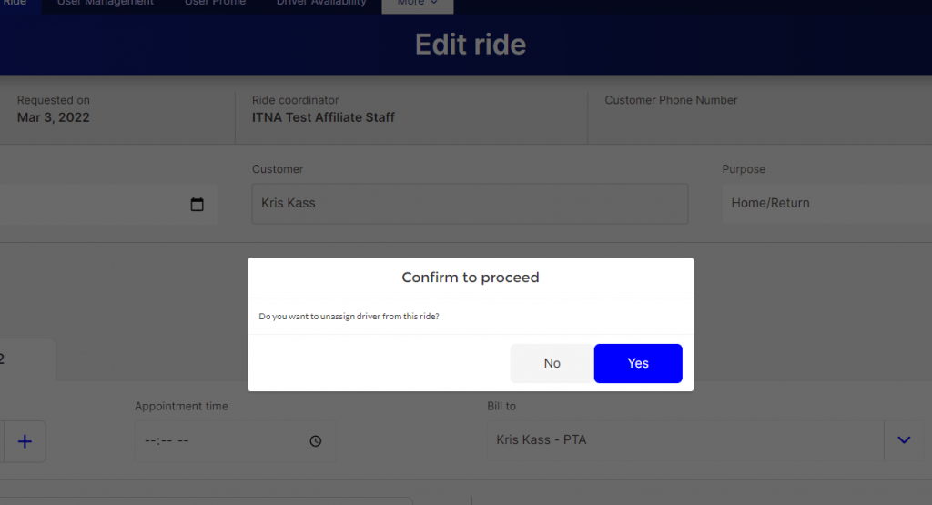The width and height of the screenshot is (932, 505).
Task: Click the Edit ride page heading
Action: (x=471, y=44)
